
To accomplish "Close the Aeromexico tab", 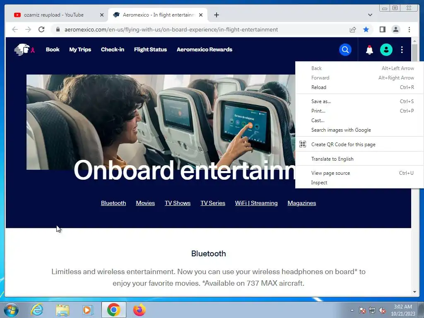I will 201,15.
